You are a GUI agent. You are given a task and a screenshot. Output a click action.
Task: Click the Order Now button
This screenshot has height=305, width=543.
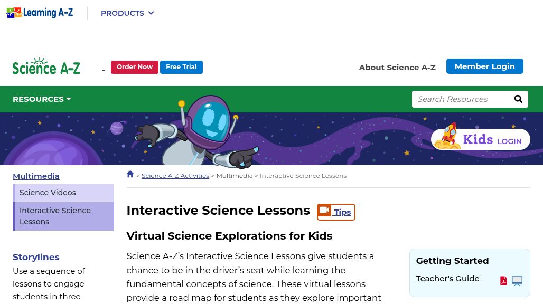135,67
